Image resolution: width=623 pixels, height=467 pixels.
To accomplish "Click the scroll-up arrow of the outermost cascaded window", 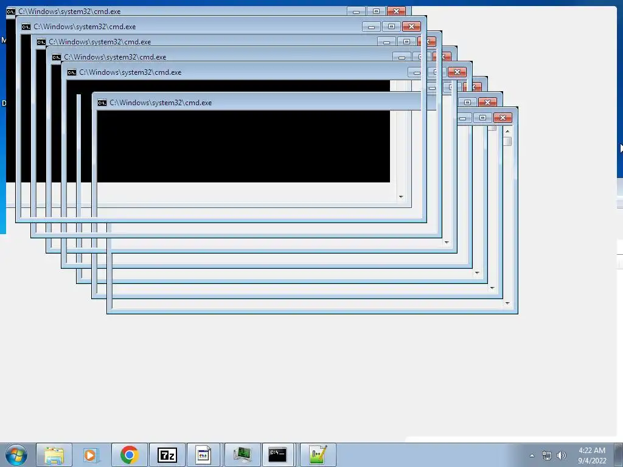I will click(507, 131).
